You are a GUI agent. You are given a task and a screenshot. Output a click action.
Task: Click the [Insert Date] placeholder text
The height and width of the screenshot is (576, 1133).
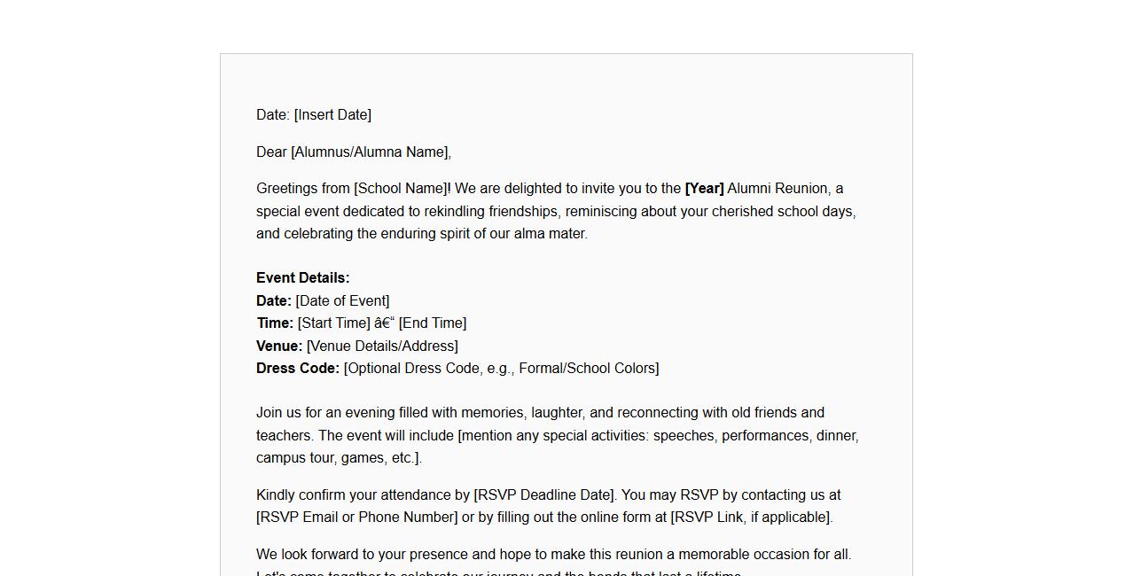pos(332,115)
